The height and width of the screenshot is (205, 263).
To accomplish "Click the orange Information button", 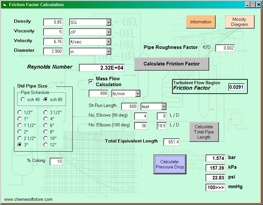I will [201, 22].
